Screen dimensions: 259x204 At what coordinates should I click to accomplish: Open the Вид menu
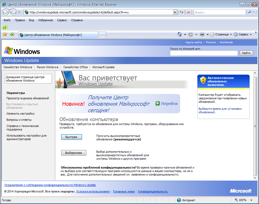coord(31,20)
